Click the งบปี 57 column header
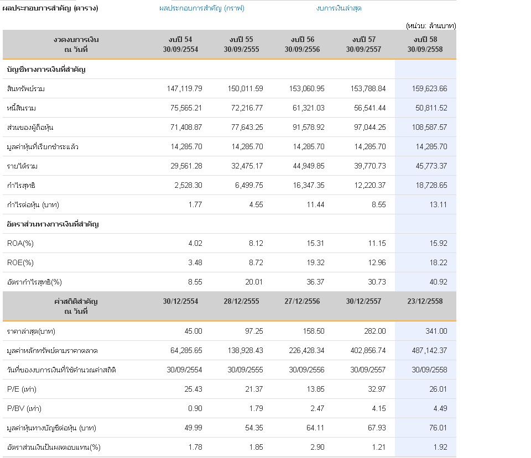Image resolution: width=531 pixels, height=458 pixels. (x=363, y=44)
